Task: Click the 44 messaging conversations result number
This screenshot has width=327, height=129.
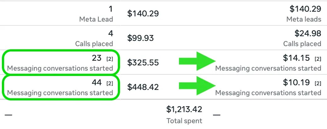Action: click(x=97, y=83)
